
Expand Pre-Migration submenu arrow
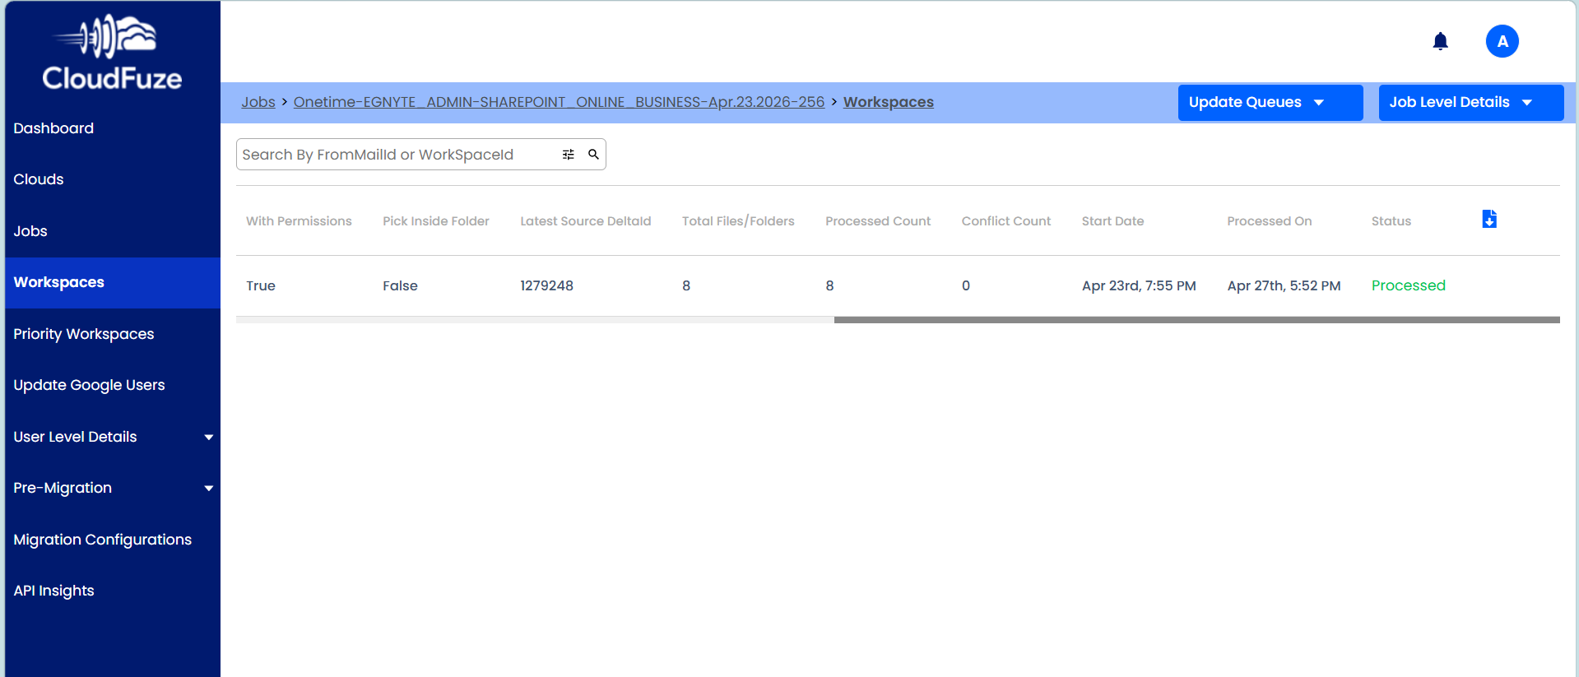tap(209, 489)
